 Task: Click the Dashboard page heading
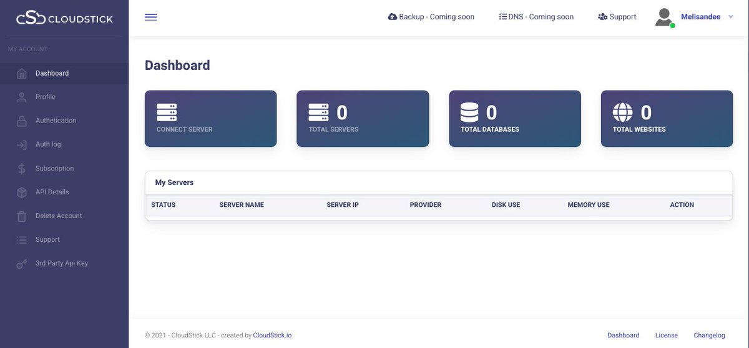coord(177,65)
